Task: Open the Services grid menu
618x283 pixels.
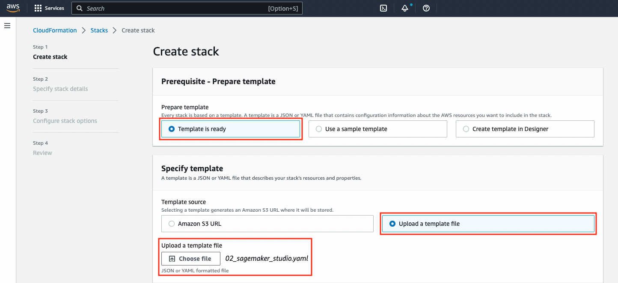Action: coord(38,8)
